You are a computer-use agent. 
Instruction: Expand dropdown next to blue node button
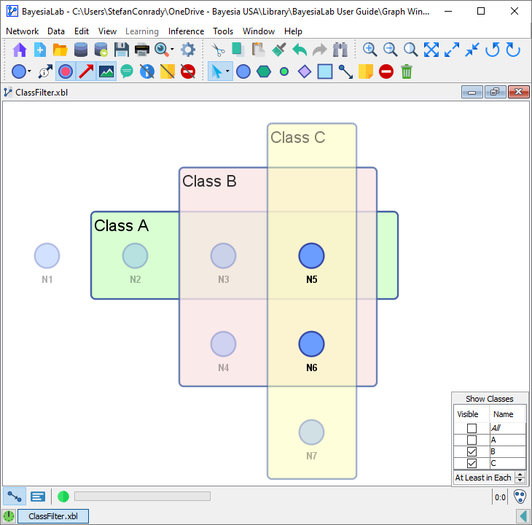(30, 71)
